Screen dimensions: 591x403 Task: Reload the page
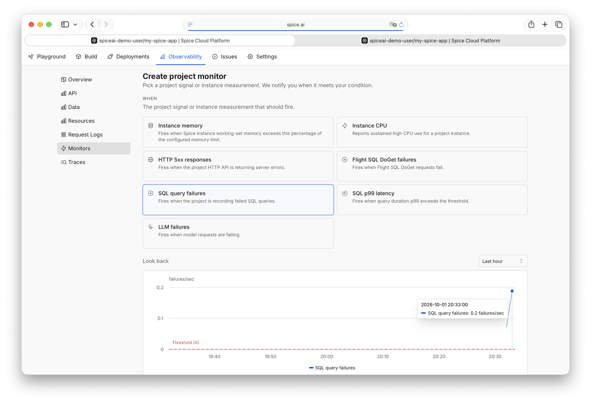(401, 25)
